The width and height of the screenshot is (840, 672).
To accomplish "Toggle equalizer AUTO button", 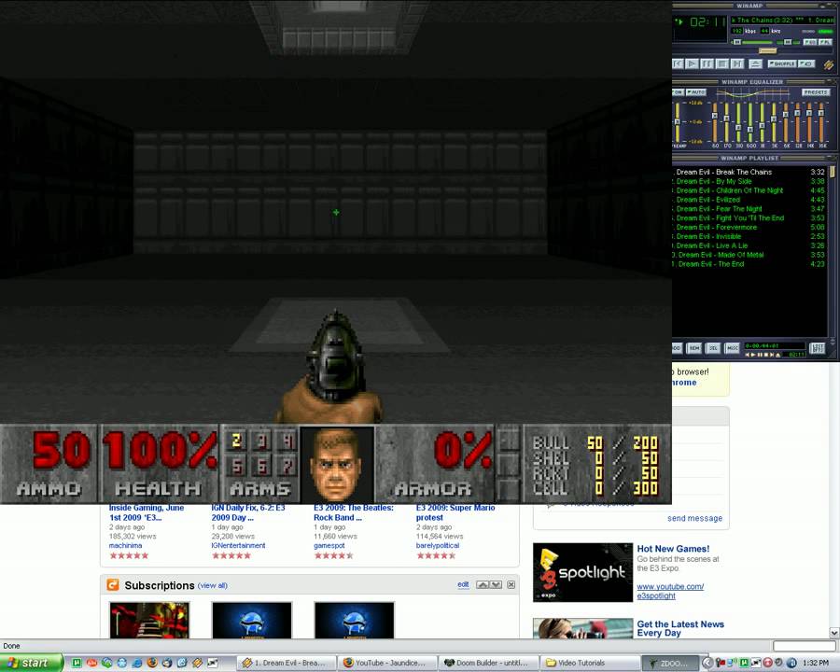I will click(x=696, y=92).
